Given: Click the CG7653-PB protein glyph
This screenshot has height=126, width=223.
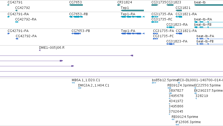Looking at the screenshot, I should click(x=76, y=34).
